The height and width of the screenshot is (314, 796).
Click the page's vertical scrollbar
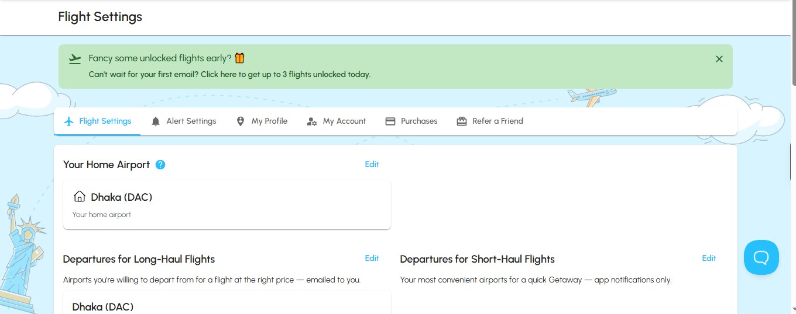tap(791, 157)
